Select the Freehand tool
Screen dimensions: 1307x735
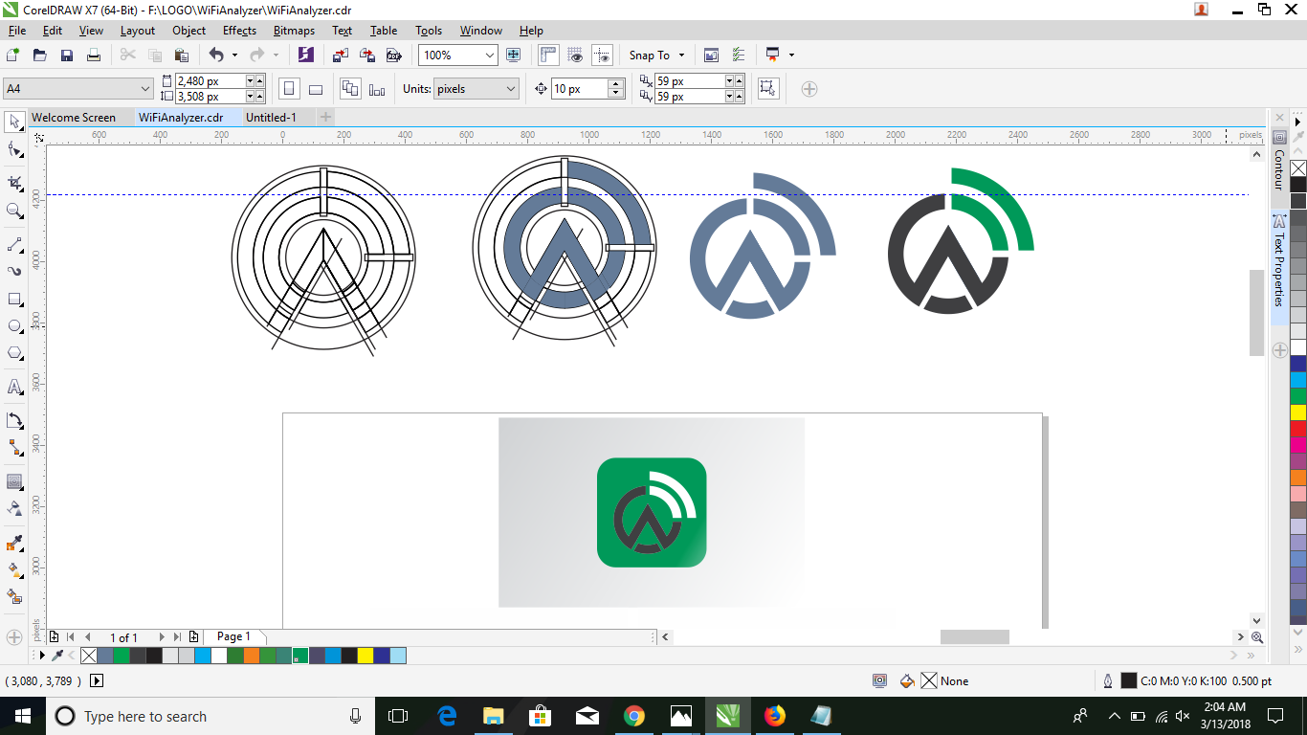click(14, 245)
